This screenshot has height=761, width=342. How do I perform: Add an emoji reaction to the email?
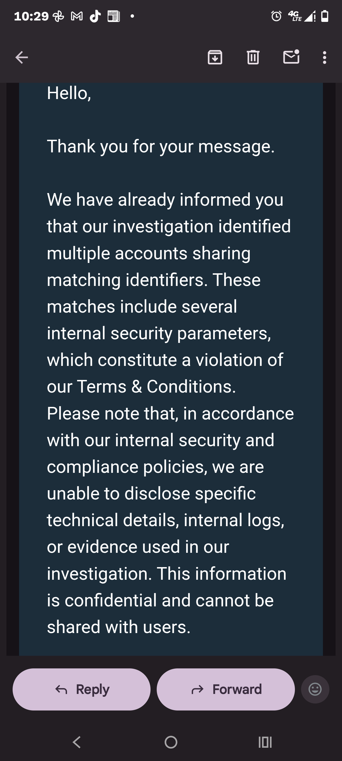(x=315, y=689)
